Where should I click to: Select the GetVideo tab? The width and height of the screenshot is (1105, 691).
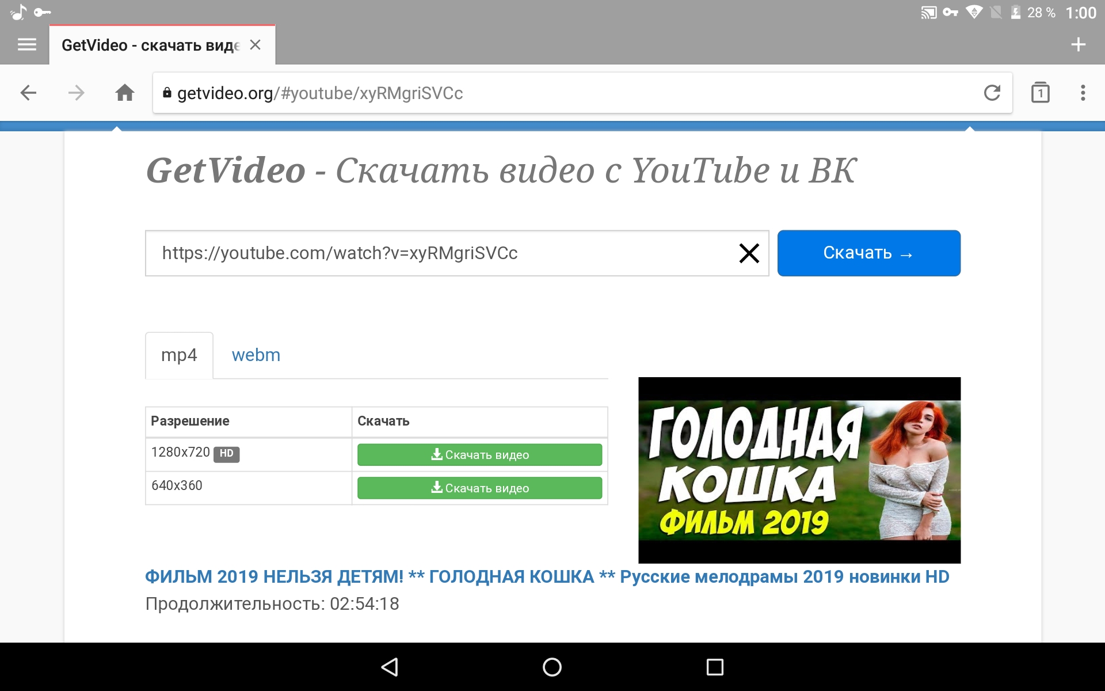tap(162, 45)
